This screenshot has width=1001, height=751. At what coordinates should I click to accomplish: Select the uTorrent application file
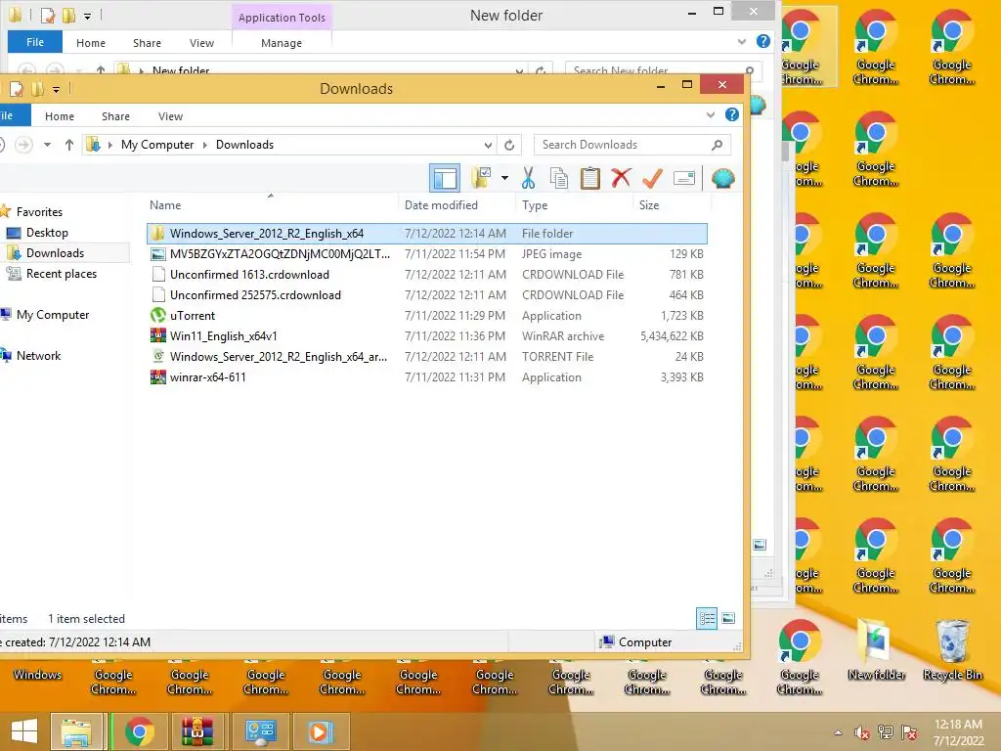point(427,316)
